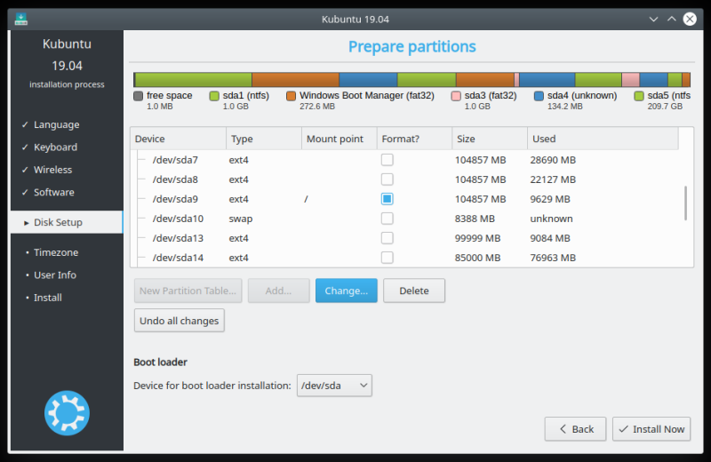This screenshot has height=462, width=711.
Task: Click the Back button
Action: [575, 429]
